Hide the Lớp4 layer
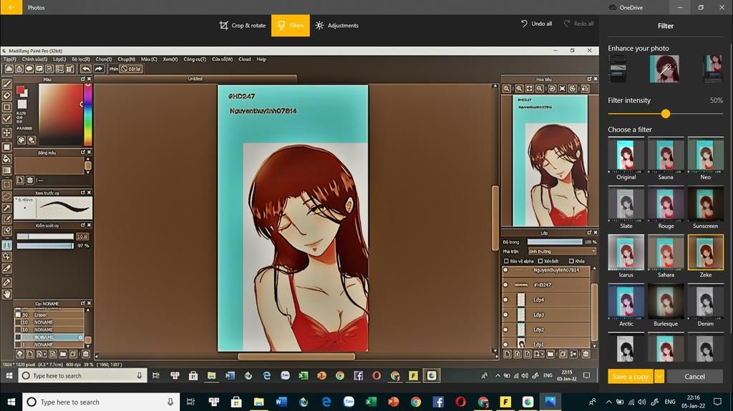Screen dimensions: 733x411 505,299
